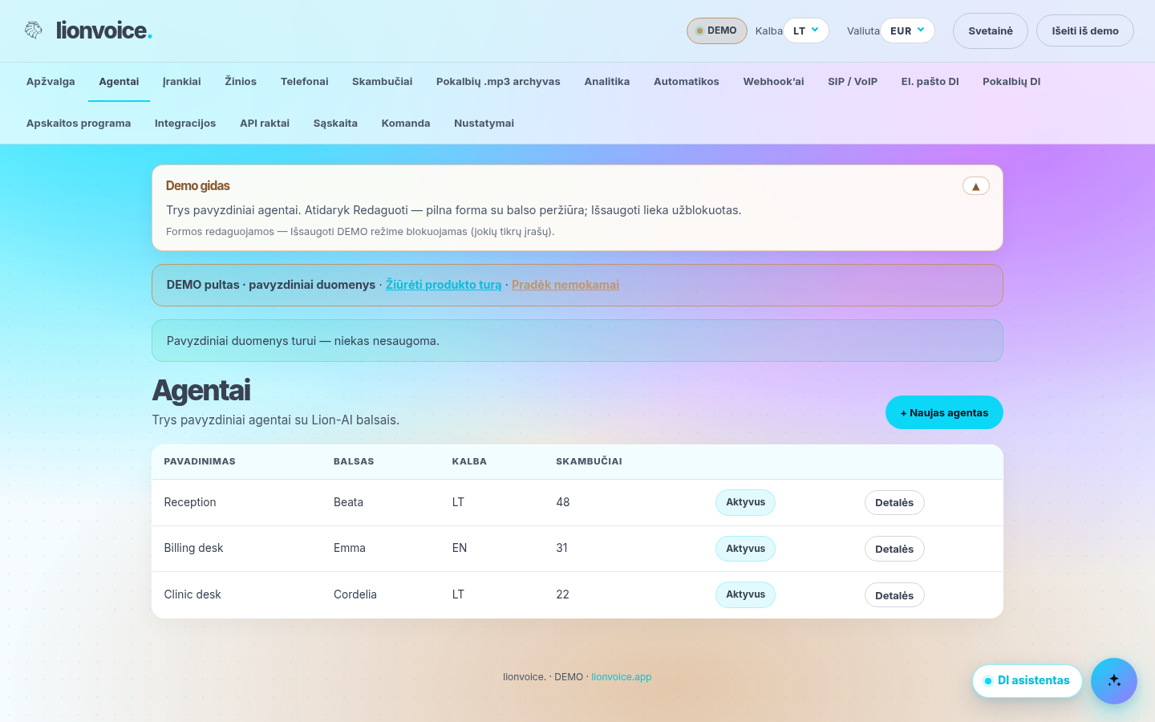
Task: Follow the lionvoice.app footer link
Action: pyautogui.click(x=622, y=677)
